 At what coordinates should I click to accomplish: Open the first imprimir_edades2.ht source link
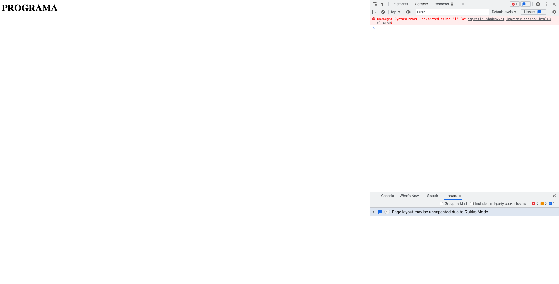(486, 19)
